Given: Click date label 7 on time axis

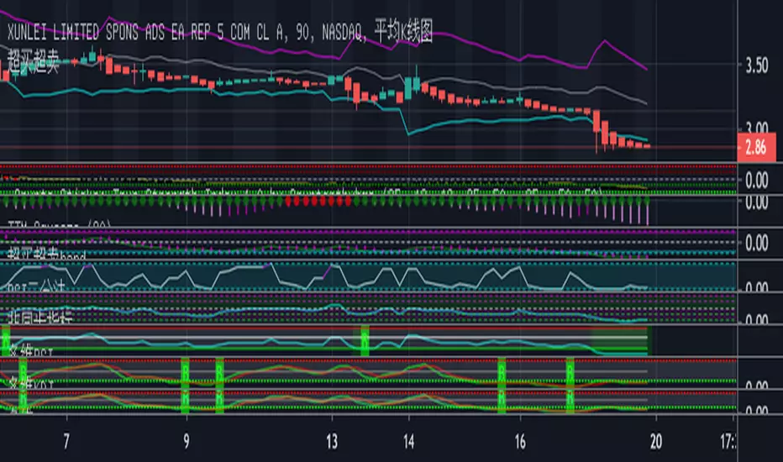Looking at the screenshot, I should (66, 442).
